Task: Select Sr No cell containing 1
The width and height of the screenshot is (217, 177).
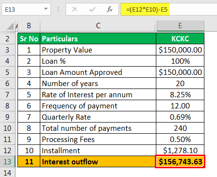Action: (x=29, y=50)
